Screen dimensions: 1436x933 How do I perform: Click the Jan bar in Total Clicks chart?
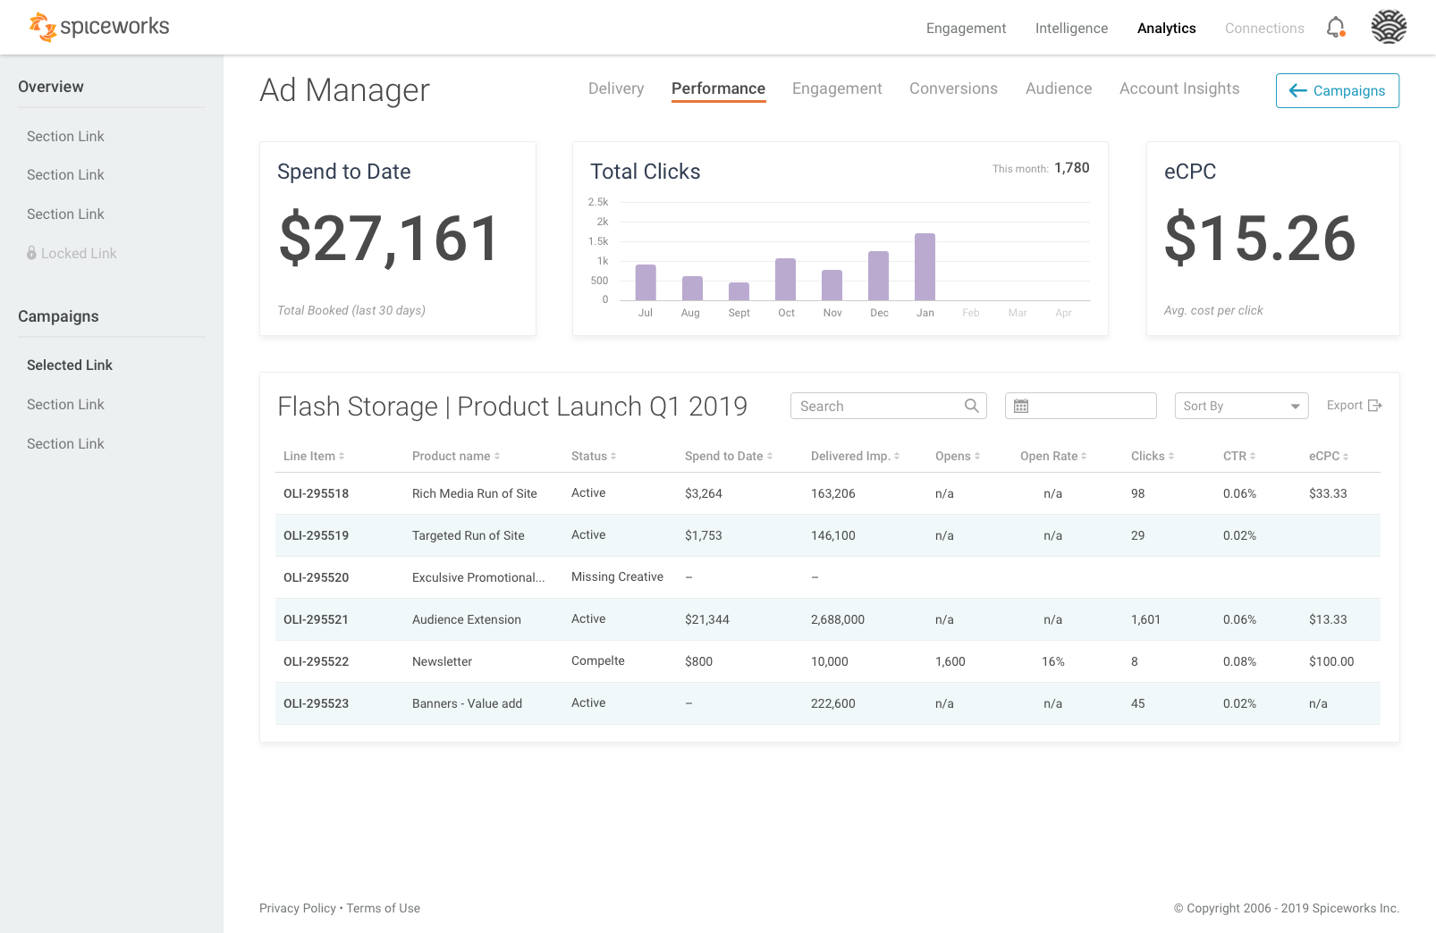[x=925, y=266]
